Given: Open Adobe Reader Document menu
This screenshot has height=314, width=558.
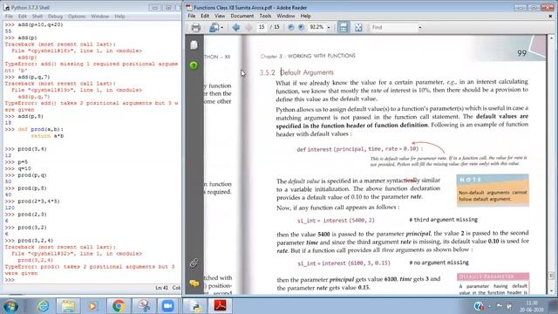Looking at the screenshot, I should coord(242,16).
